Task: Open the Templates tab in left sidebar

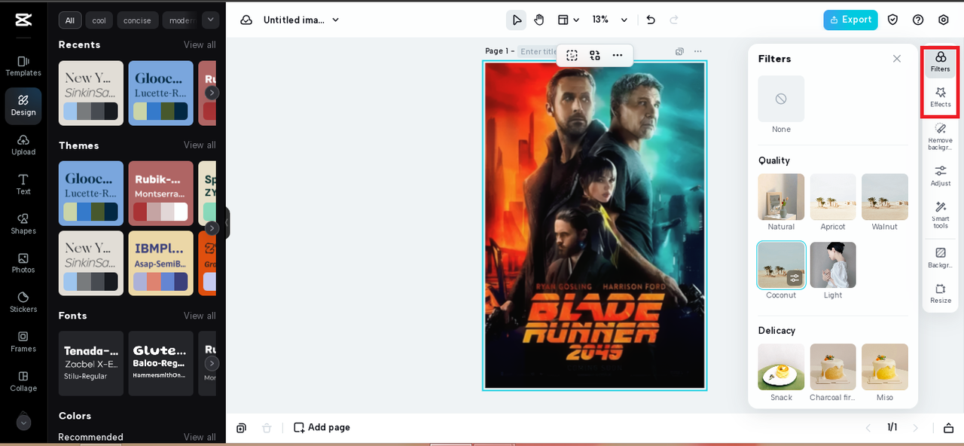Action: tap(23, 66)
